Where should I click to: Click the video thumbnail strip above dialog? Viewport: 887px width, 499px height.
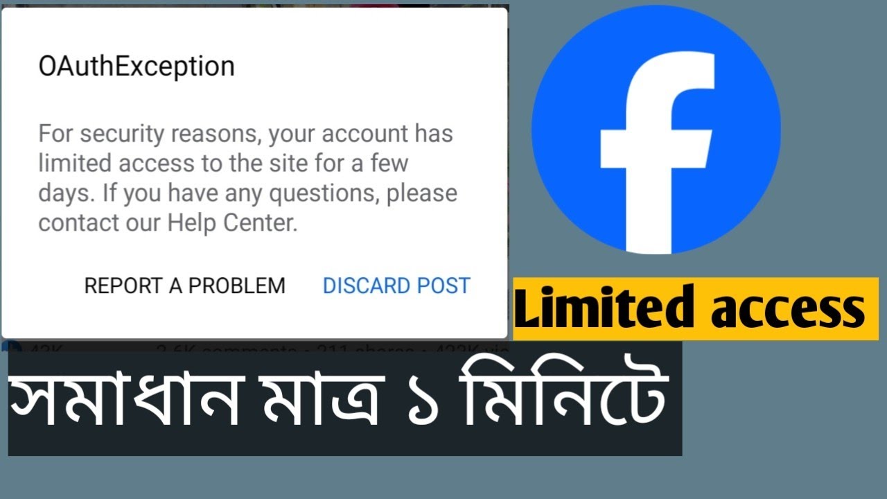[x=255, y=6]
